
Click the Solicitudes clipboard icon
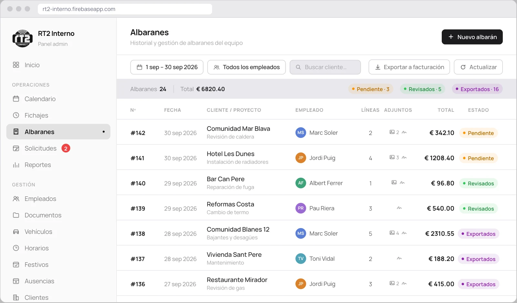(x=16, y=148)
